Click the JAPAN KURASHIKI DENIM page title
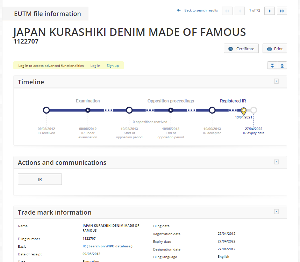 [x=129, y=32]
